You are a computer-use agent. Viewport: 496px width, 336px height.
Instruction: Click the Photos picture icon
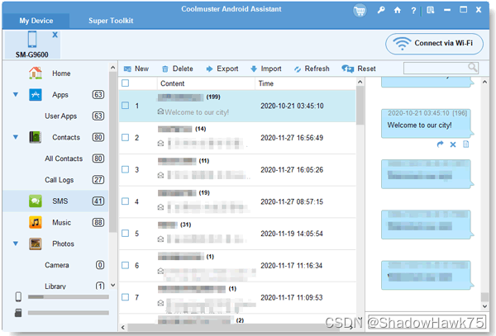[36, 244]
